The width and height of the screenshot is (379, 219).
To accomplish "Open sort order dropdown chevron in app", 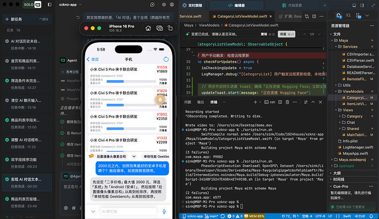I will 134,156.
